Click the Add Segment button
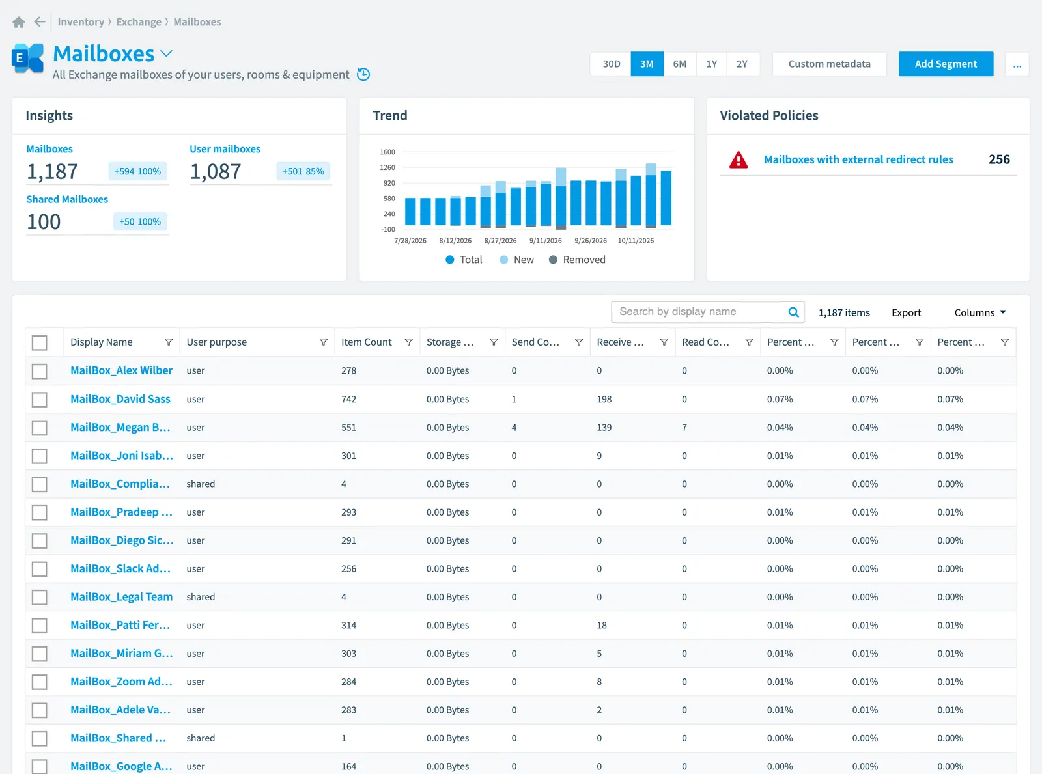This screenshot has width=1042, height=774. click(946, 64)
